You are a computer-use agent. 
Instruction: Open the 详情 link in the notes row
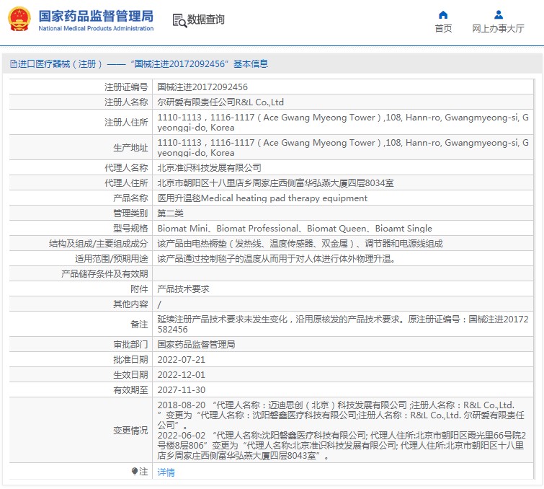pos(166,472)
